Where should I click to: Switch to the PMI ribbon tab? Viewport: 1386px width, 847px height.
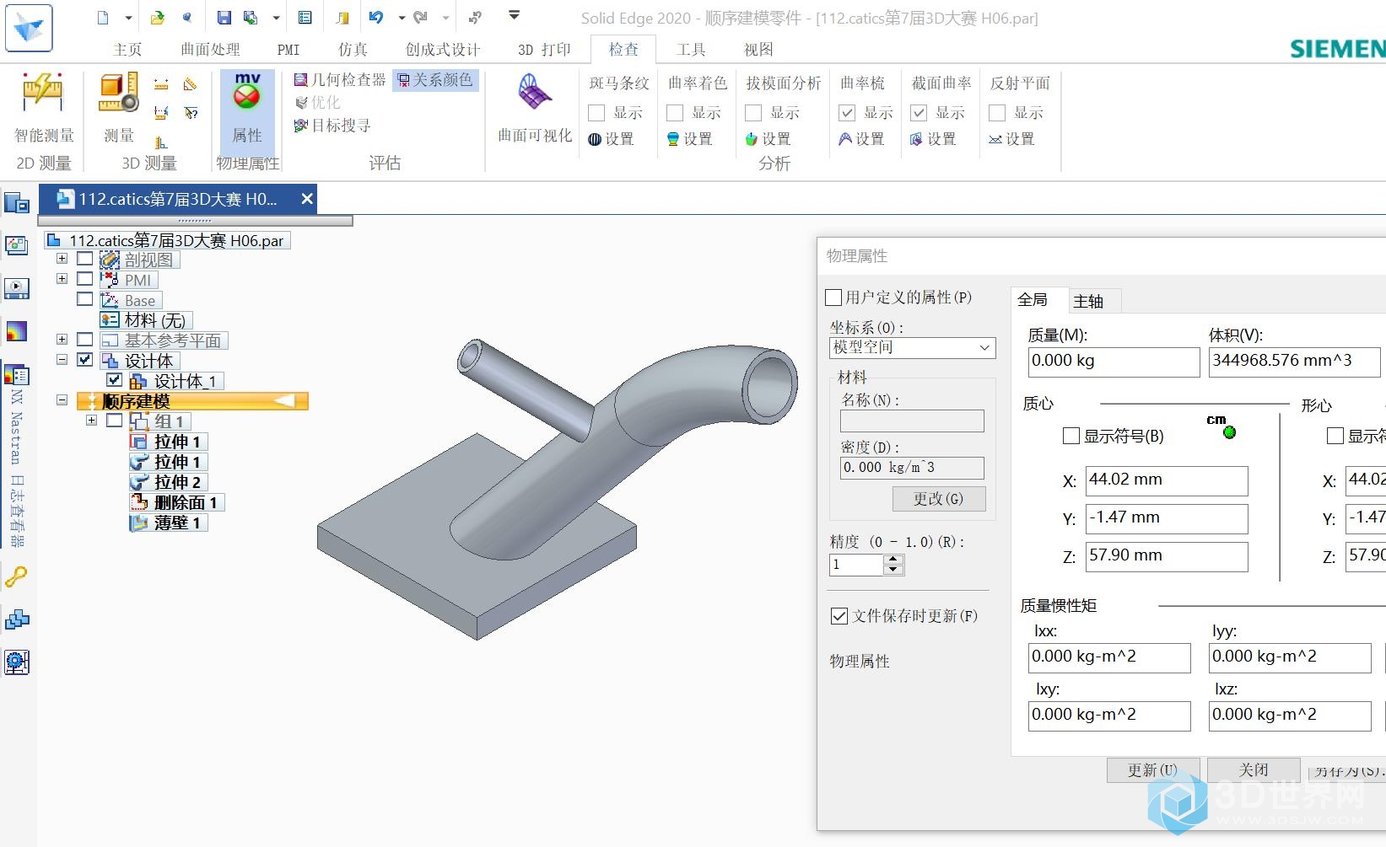(x=289, y=50)
